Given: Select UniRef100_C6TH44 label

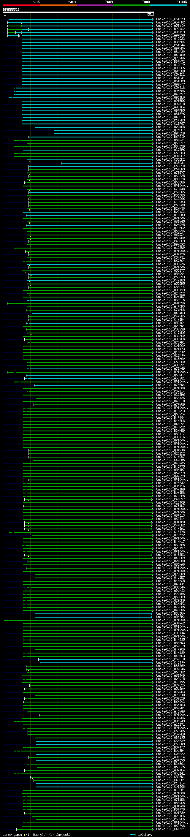Looking at the screenshot, I should coord(170,45).
